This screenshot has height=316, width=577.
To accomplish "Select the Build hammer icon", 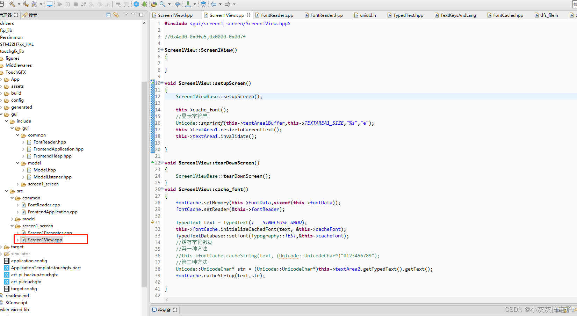I will click(13, 4).
